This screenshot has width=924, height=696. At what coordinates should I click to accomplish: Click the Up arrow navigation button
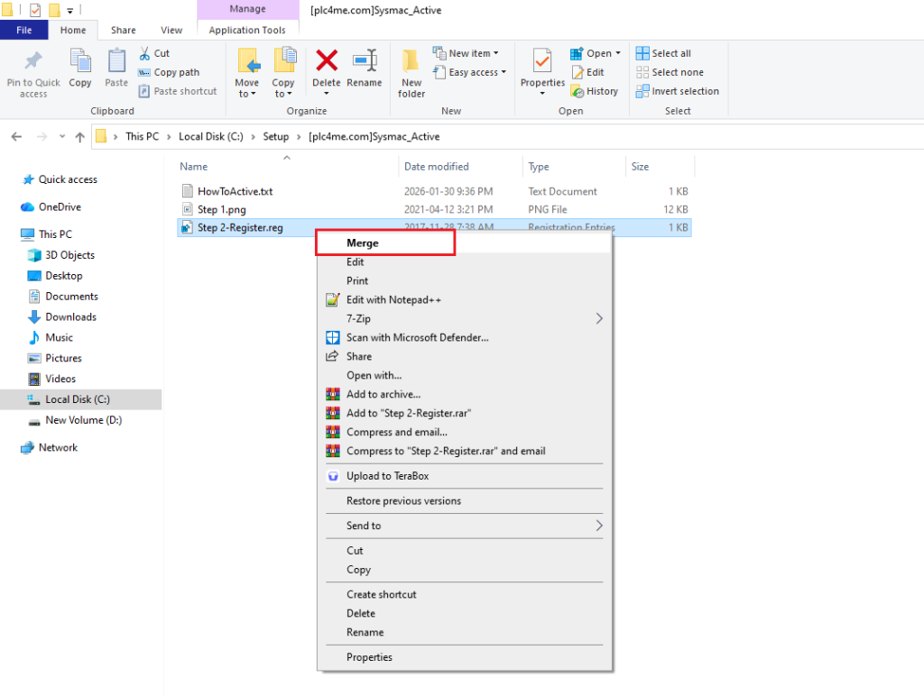80,137
